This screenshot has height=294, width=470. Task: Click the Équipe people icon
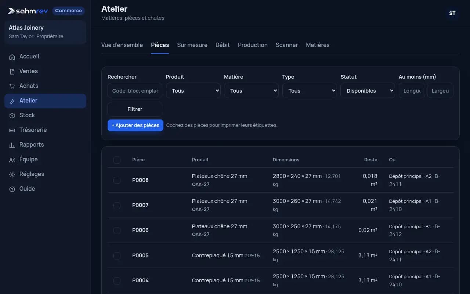click(12, 159)
